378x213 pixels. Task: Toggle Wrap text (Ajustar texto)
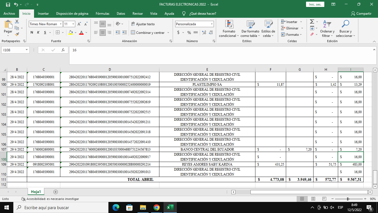[x=143, y=24]
